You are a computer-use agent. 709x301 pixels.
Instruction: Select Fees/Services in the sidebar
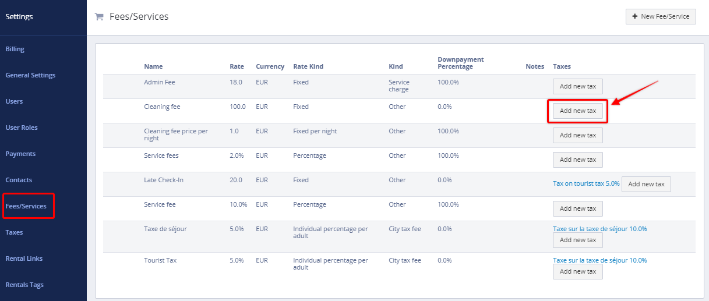coord(26,206)
